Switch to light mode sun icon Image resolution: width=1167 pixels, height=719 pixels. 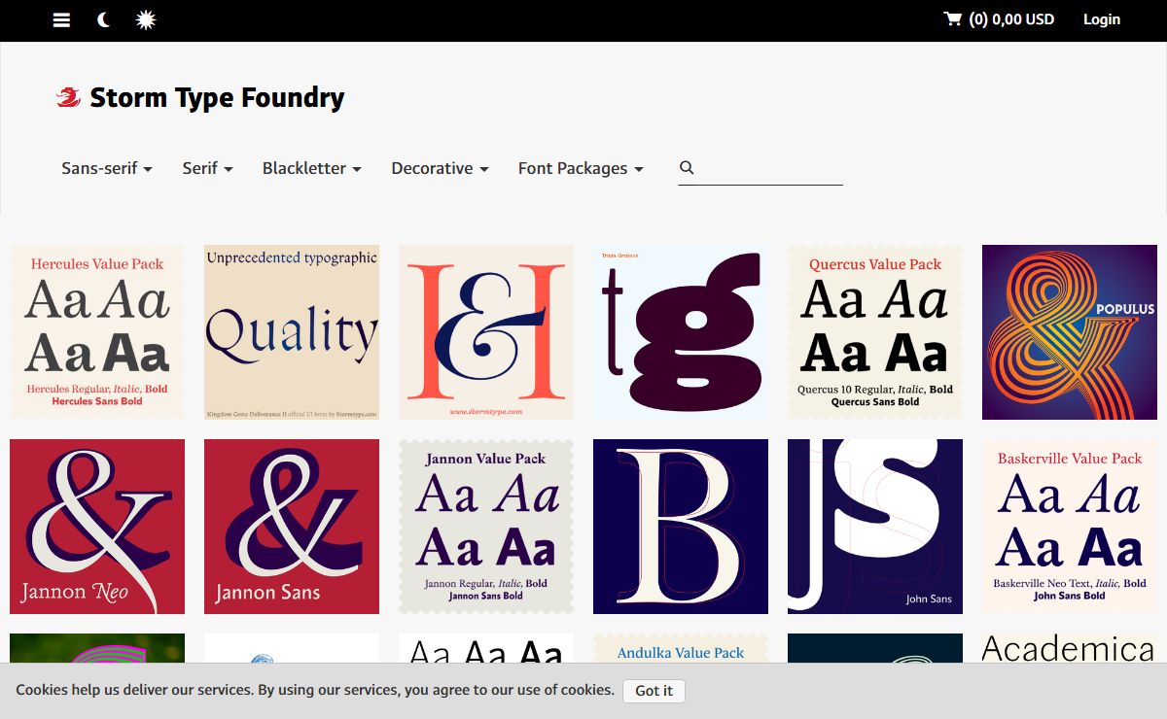[146, 19]
